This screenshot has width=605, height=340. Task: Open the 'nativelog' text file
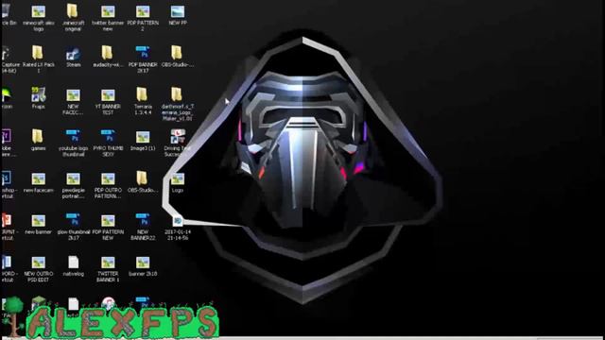[x=73, y=266]
